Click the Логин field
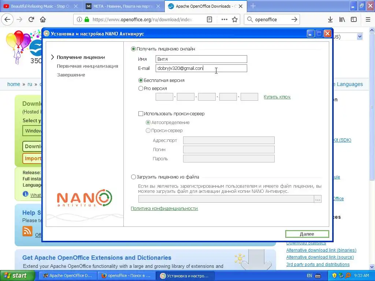The height and width of the screenshot is (281, 375). pyautogui.click(x=229, y=149)
